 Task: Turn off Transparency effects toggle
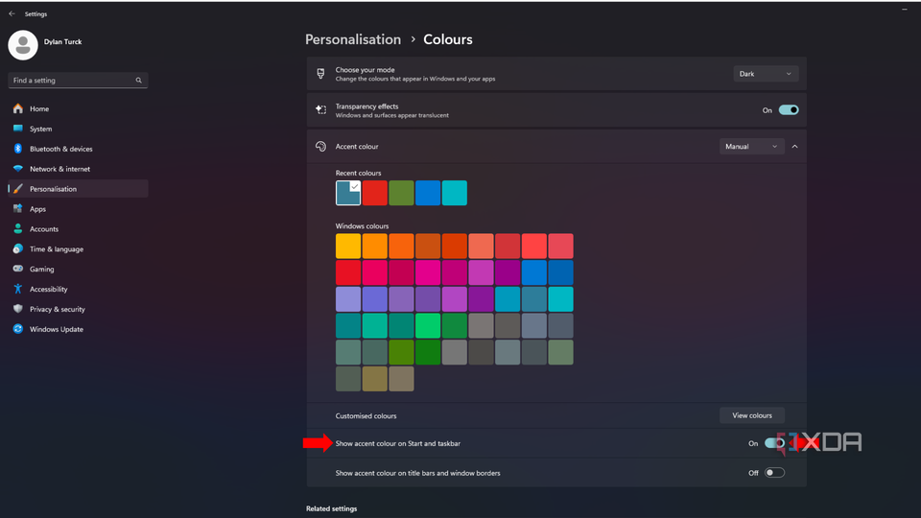click(788, 110)
